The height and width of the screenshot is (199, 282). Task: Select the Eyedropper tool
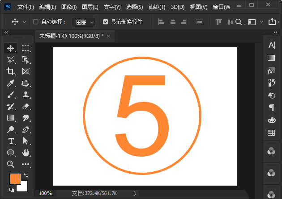11,83
